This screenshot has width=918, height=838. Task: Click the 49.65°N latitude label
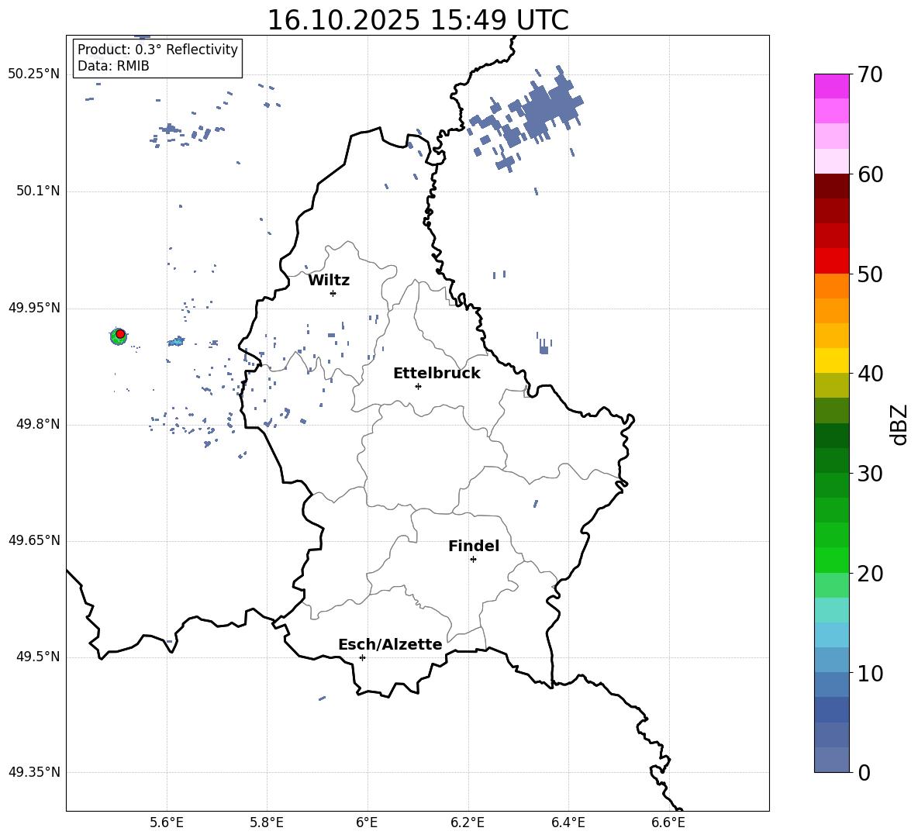(x=34, y=540)
